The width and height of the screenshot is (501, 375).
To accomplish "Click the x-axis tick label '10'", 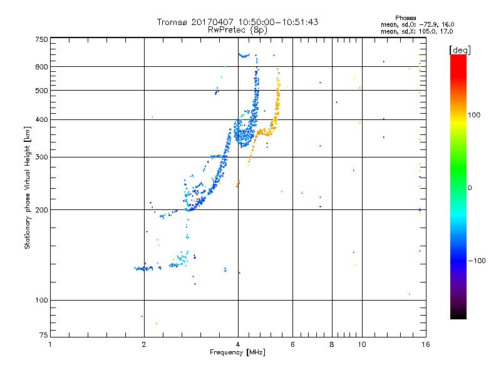I will 362,344.
